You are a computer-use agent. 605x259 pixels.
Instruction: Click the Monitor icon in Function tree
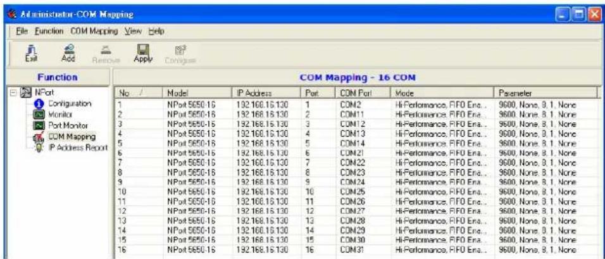40,115
